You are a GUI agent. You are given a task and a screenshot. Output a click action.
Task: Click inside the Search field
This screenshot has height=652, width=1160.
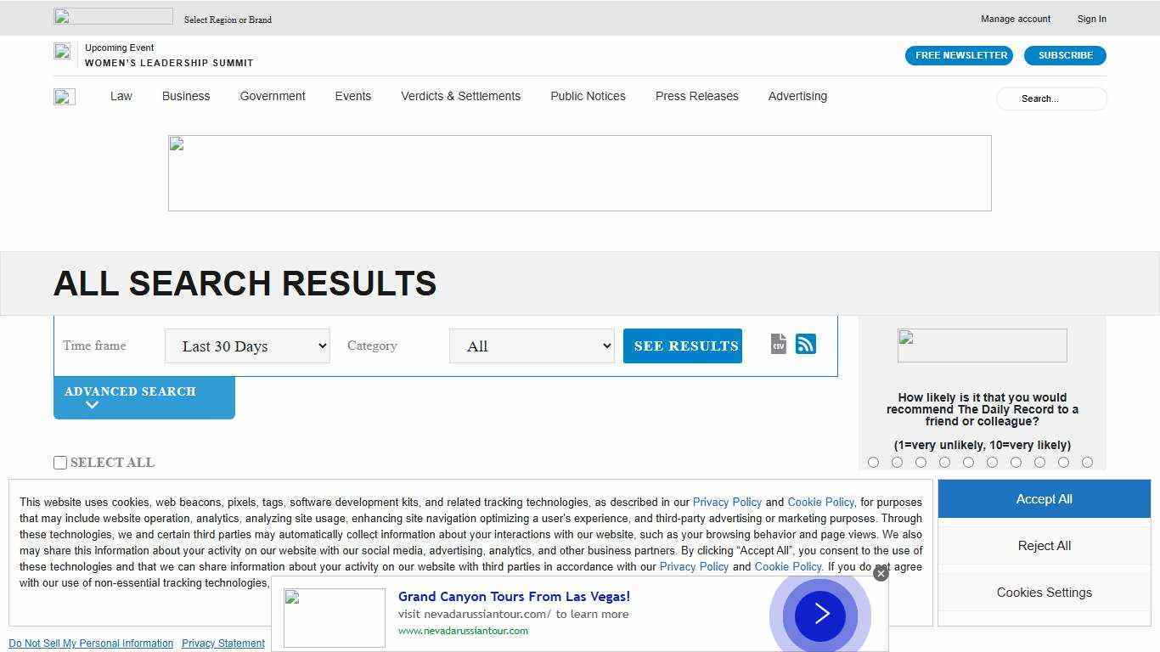(1051, 98)
